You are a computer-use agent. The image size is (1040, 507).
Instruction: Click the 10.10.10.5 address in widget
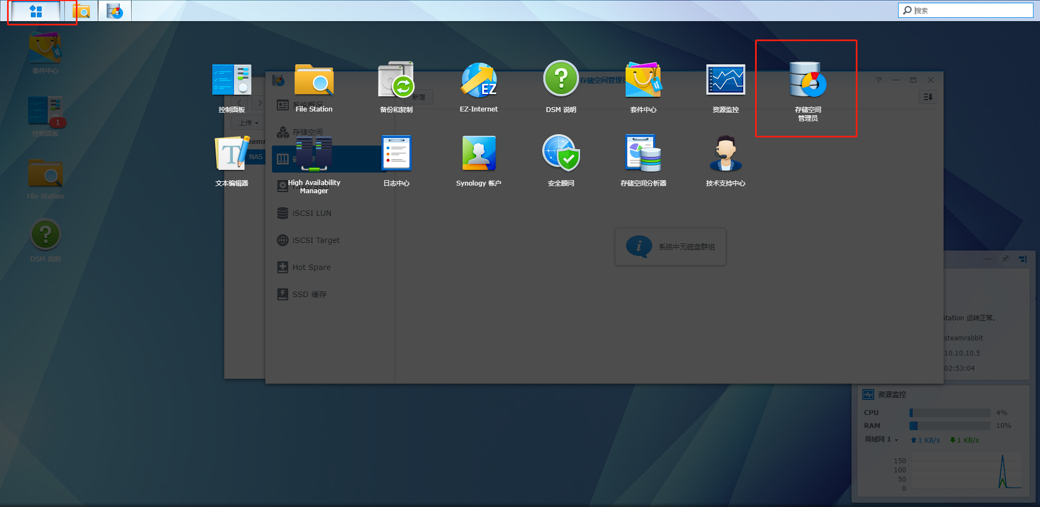[962, 353]
